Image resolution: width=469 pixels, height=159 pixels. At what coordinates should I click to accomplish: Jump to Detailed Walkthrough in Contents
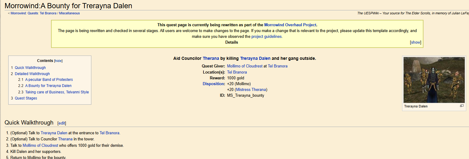click(x=32, y=74)
